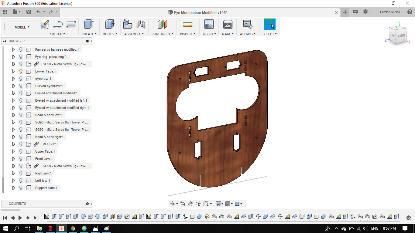Open the Scripts and Add-Ins icon
Viewport: 415px width, 233px height.
(x=248, y=24)
